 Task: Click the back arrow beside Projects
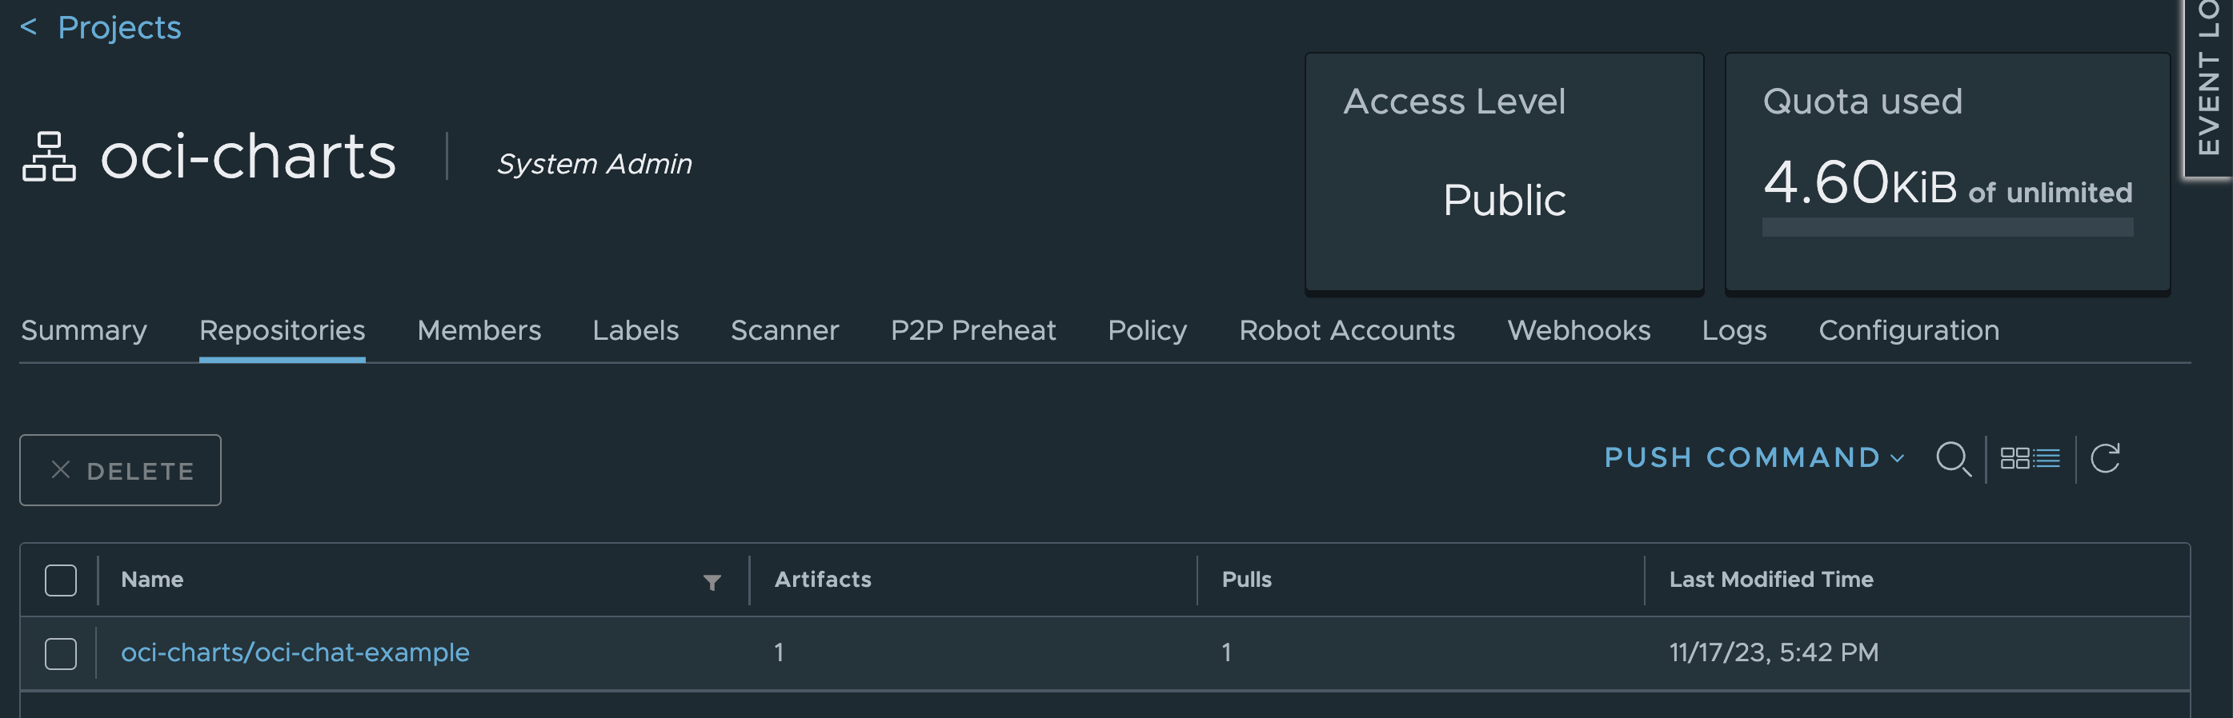[29, 28]
